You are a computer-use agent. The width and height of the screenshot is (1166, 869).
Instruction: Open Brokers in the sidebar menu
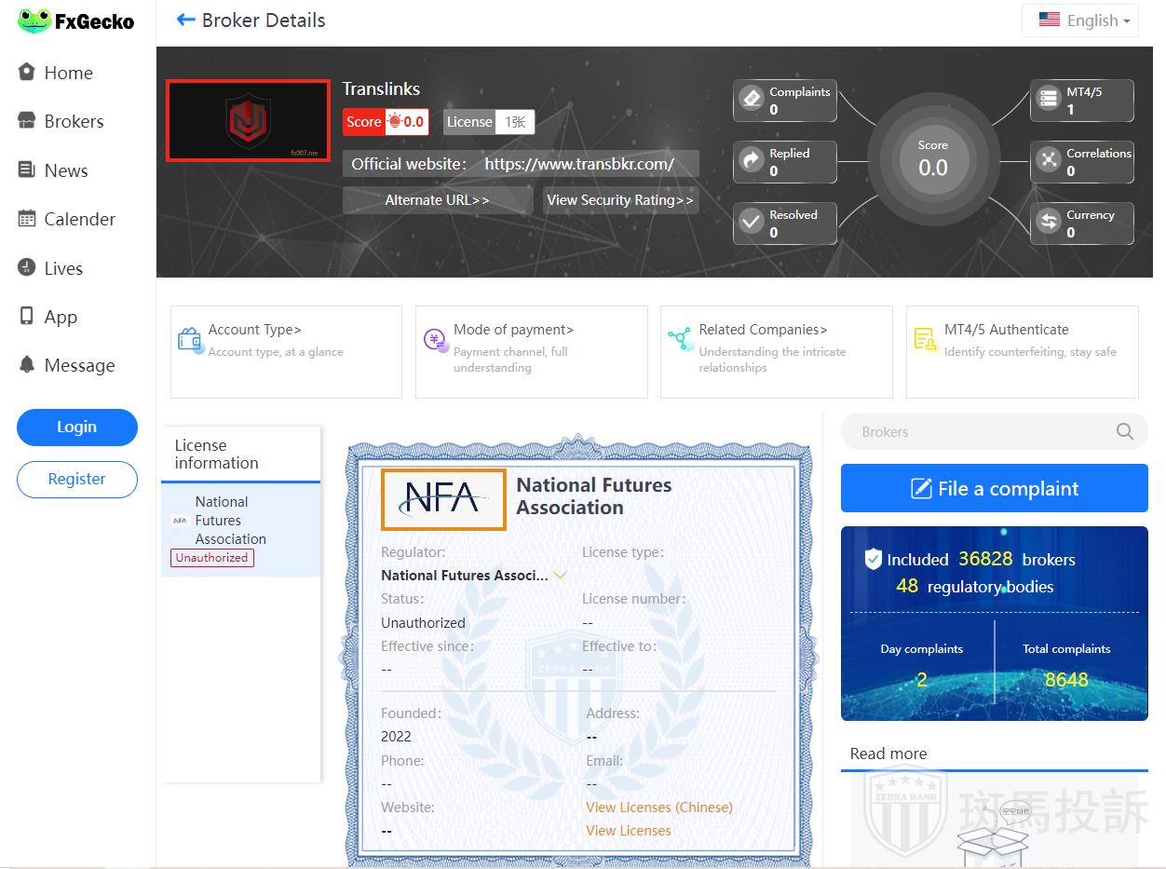pyautogui.click(x=73, y=121)
